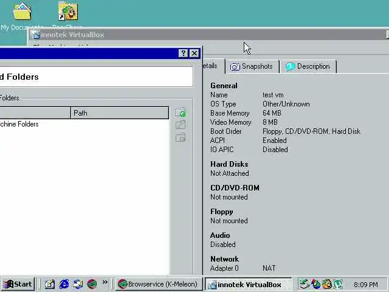Viewport: 389px width, 292px height.
Task: Click the boot order value text
Action: [311, 131]
